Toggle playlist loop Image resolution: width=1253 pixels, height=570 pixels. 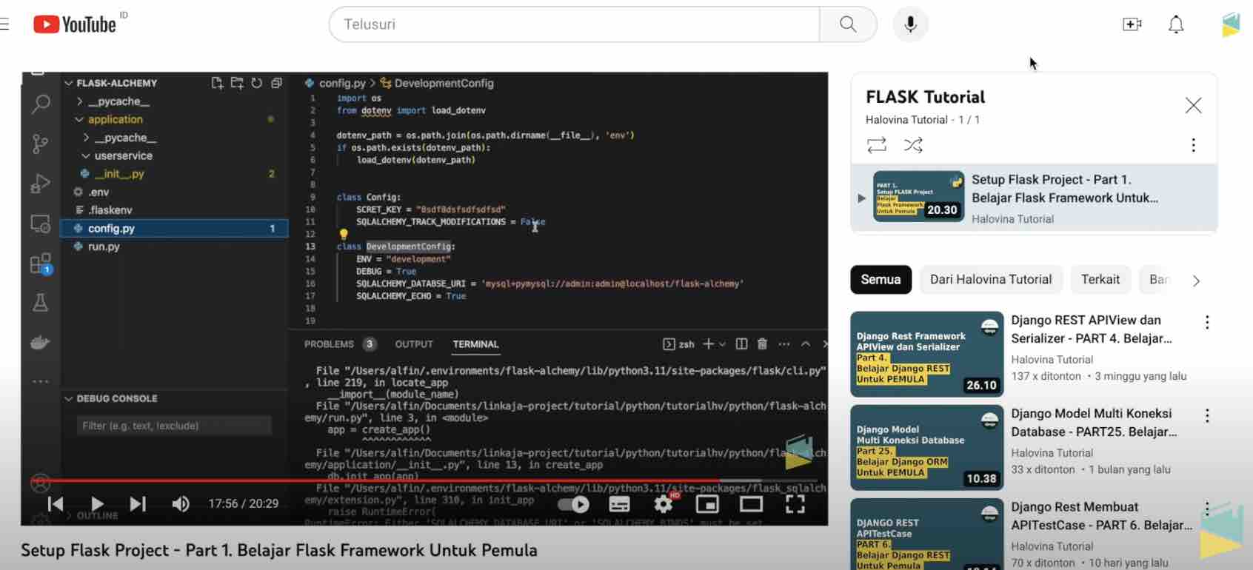click(x=877, y=145)
